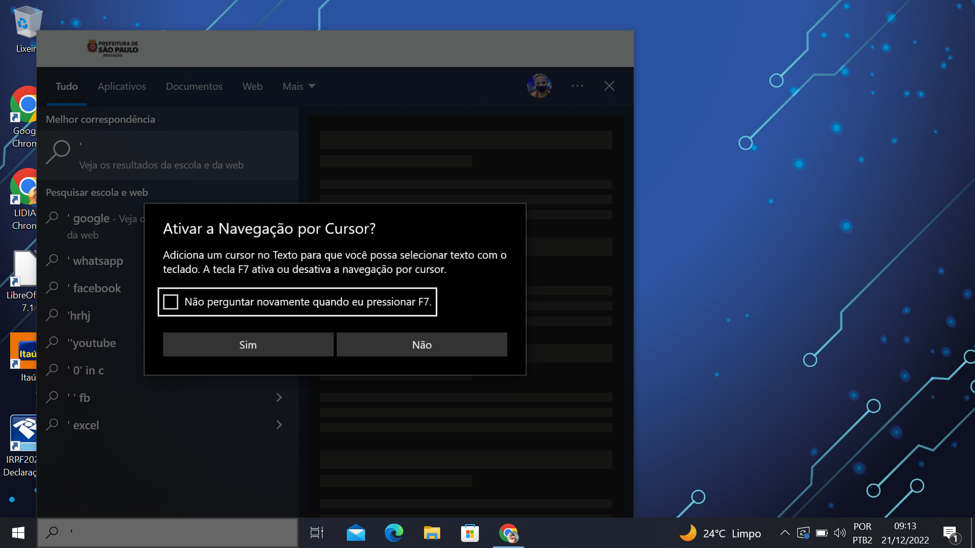Click the battery tray icon
Screen dimensions: 975x548
point(822,533)
